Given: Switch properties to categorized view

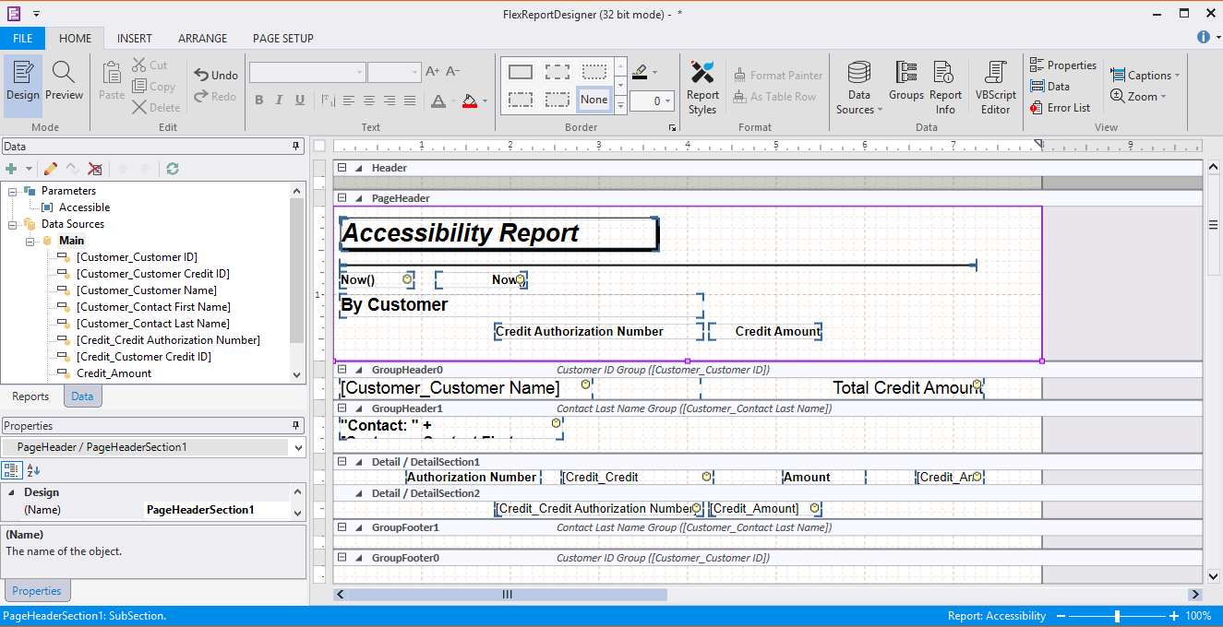Looking at the screenshot, I should click(12, 470).
